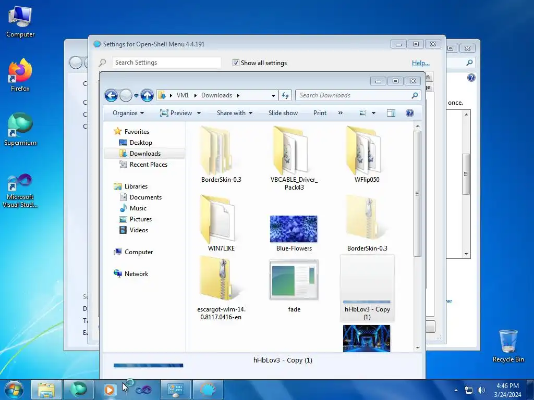Select the escargot-wlm-14.0.8117.0416-en zip file
The image size is (534, 400).
221,287
